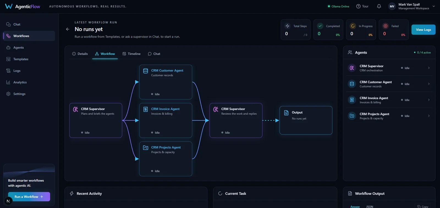Click the CRM Customer Agent icon in Agents panel
This screenshot has height=208, width=440.
pos(352,84)
